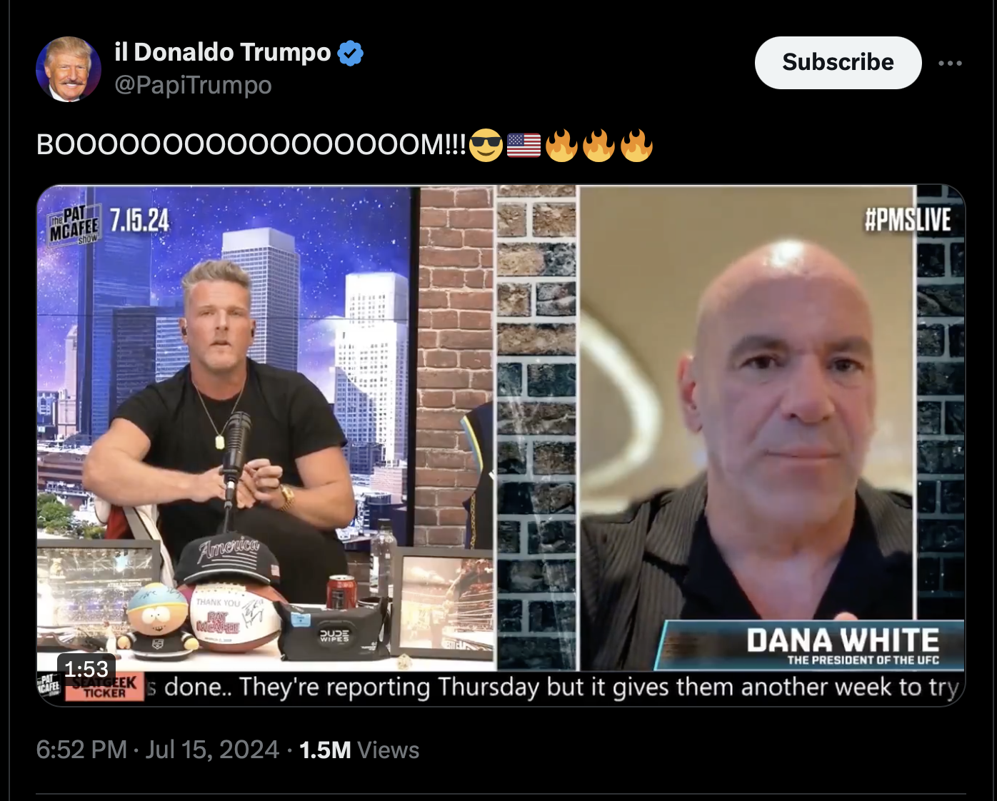Click the DANA WHITE name caption banner

810,645
